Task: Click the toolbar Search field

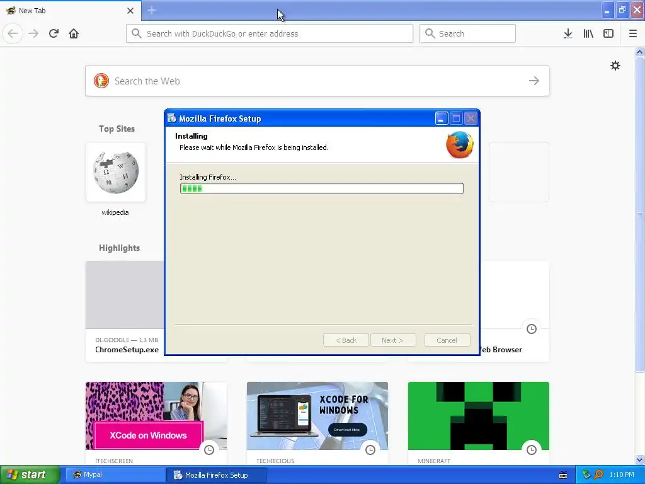Action: pyautogui.click(x=467, y=33)
